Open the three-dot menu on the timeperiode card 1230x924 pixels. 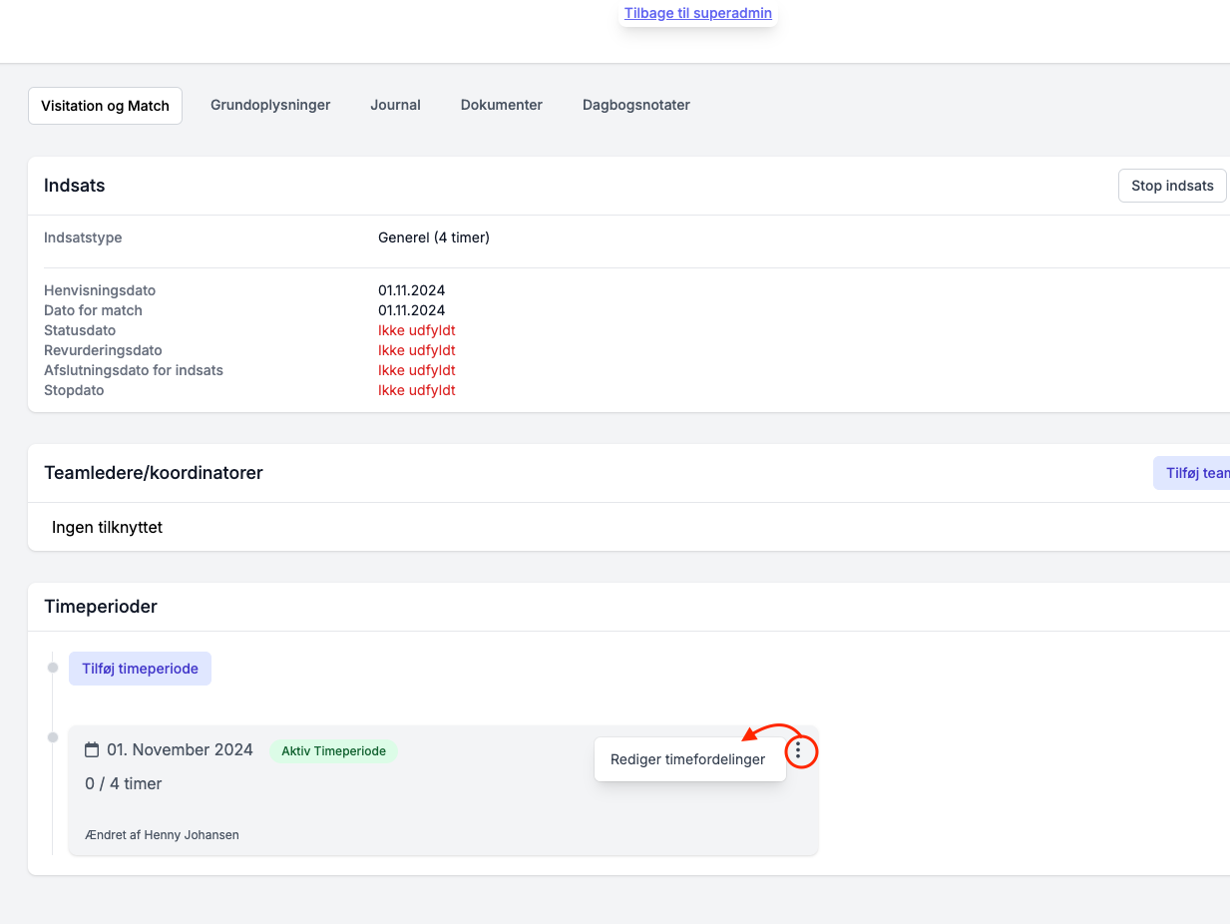(x=798, y=750)
